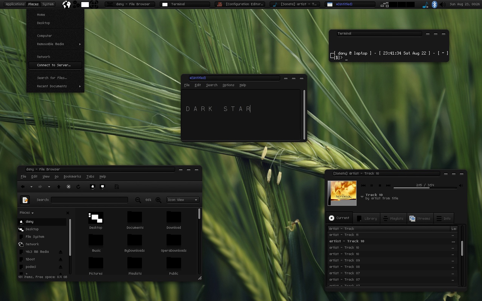Mute audio via the speaker icon in Sonata
This screenshot has width=482, height=301.
coord(461,185)
